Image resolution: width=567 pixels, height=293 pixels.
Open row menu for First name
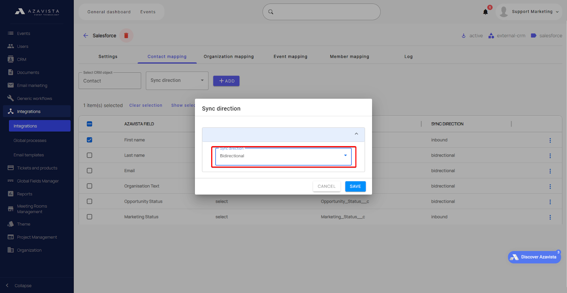point(550,140)
